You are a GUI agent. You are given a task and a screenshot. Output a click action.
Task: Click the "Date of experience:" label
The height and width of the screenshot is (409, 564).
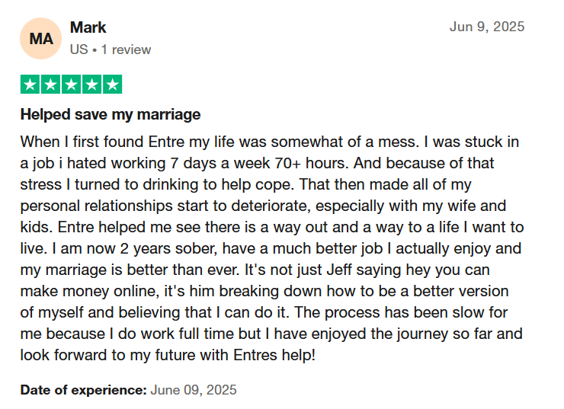click(83, 390)
